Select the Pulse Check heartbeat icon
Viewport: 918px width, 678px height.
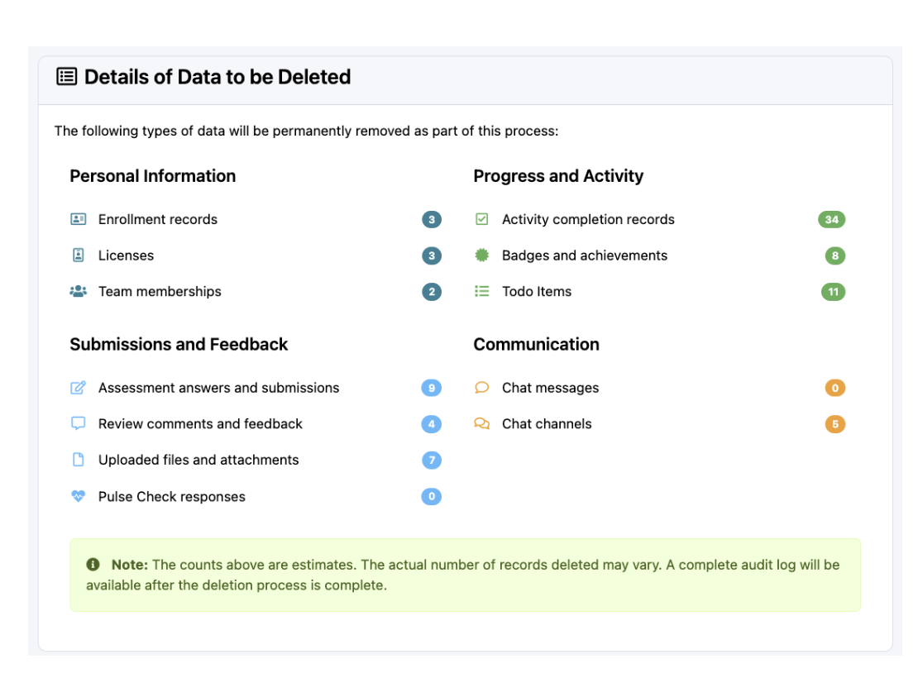tap(79, 496)
